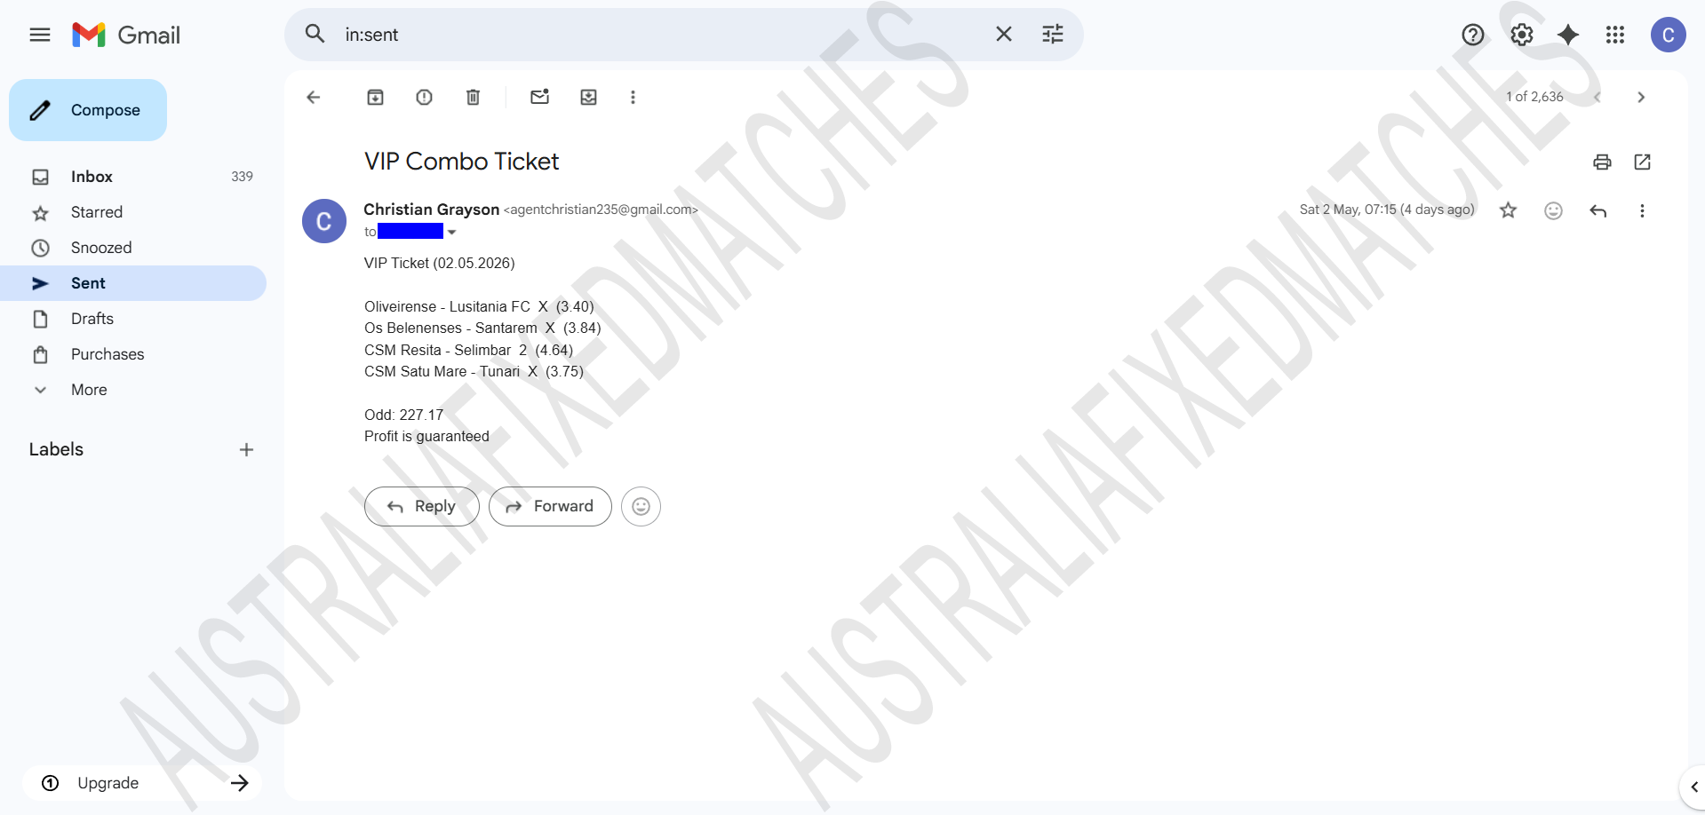Click the Labels heading
Viewport: 1705px width, 815px height.
(x=56, y=449)
